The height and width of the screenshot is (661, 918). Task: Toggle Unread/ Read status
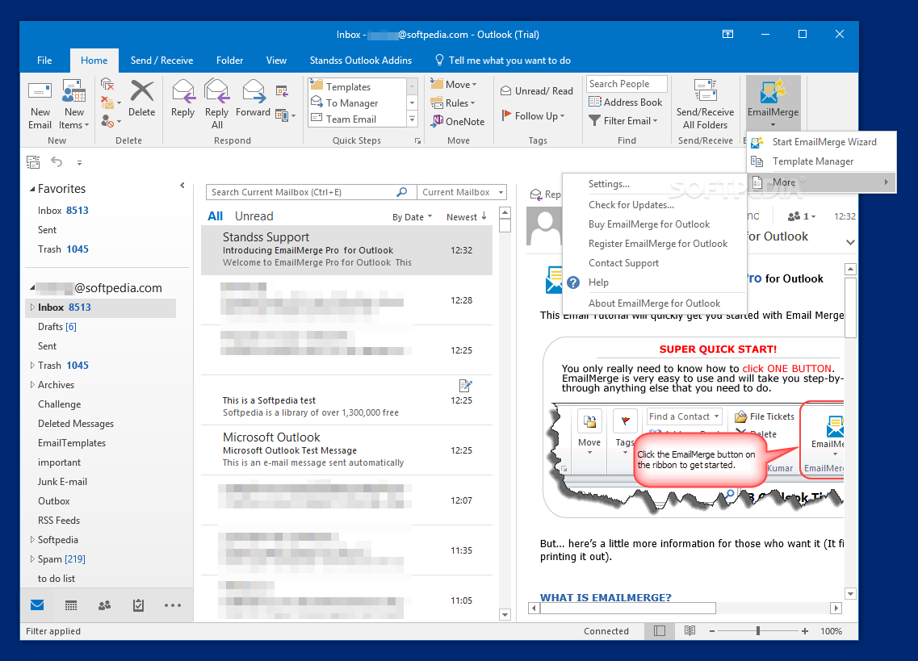point(537,91)
